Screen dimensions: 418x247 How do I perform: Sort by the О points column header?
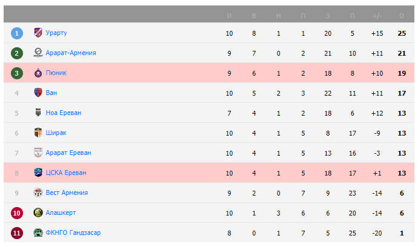[402, 14]
